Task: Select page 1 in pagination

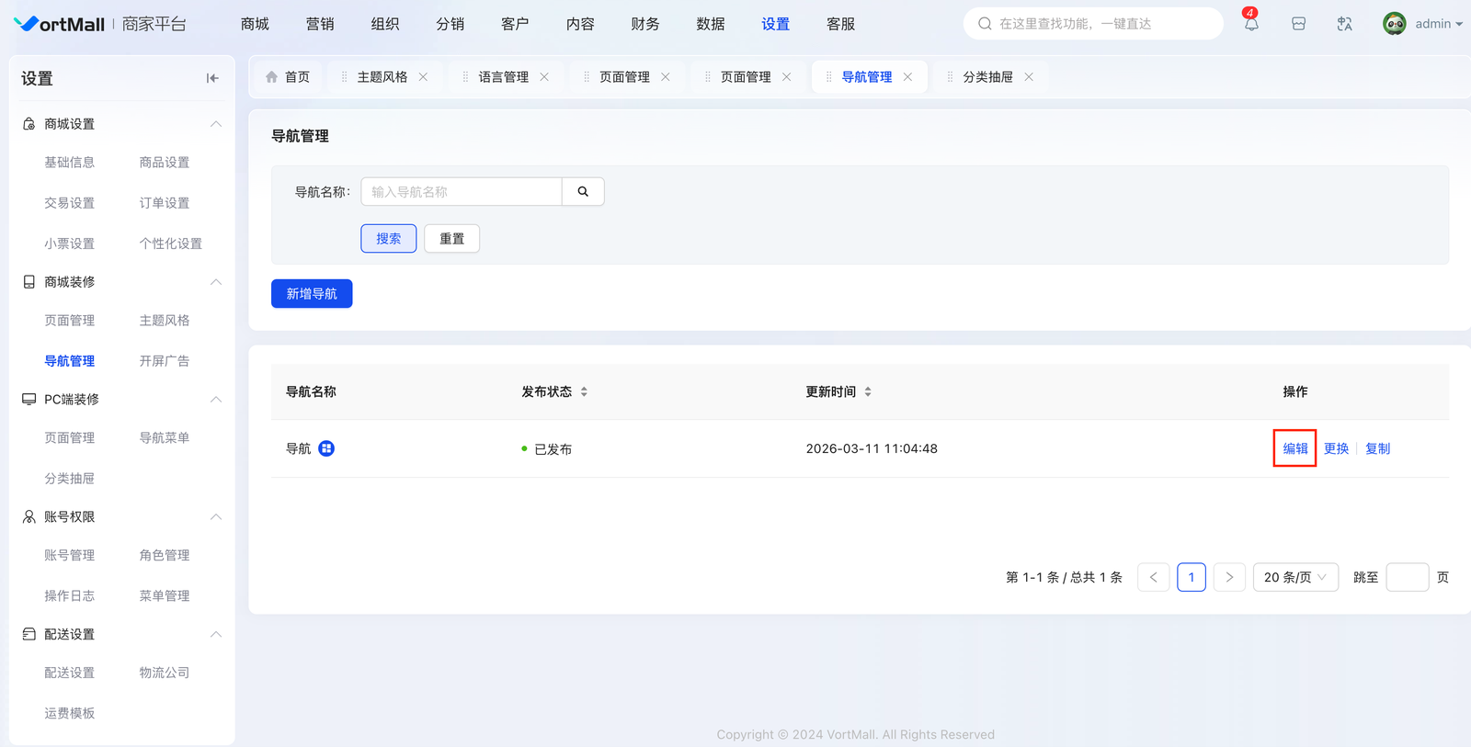Action: [1192, 577]
